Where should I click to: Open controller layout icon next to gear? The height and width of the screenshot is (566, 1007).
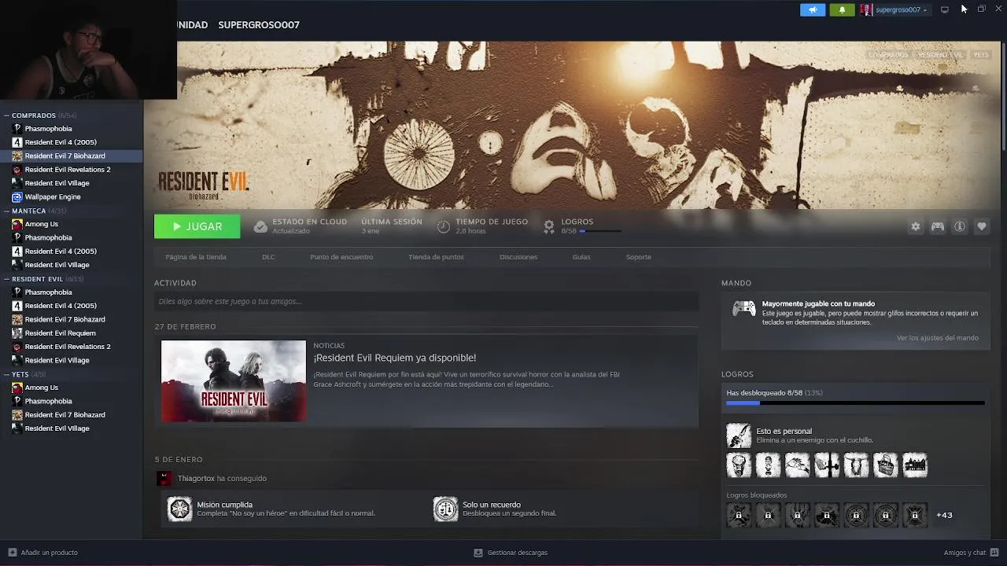938,226
